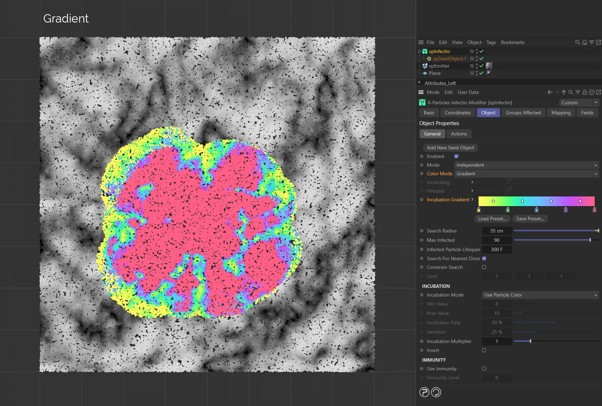Enable Use Immunity

click(x=484, y=369)
